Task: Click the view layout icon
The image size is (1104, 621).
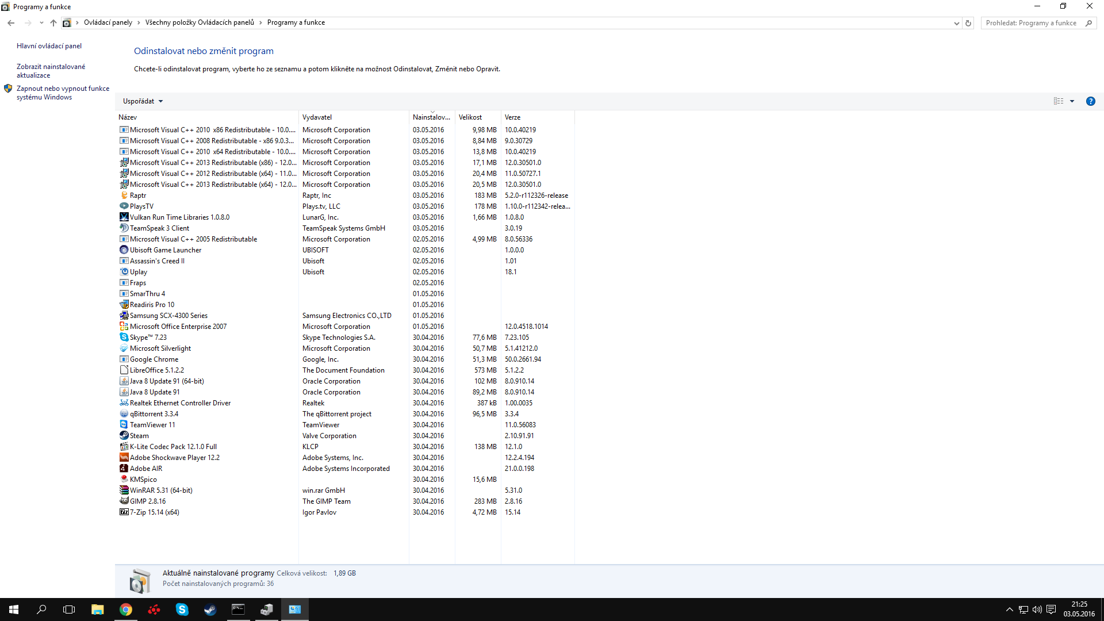Action: tap(1059, 101)
